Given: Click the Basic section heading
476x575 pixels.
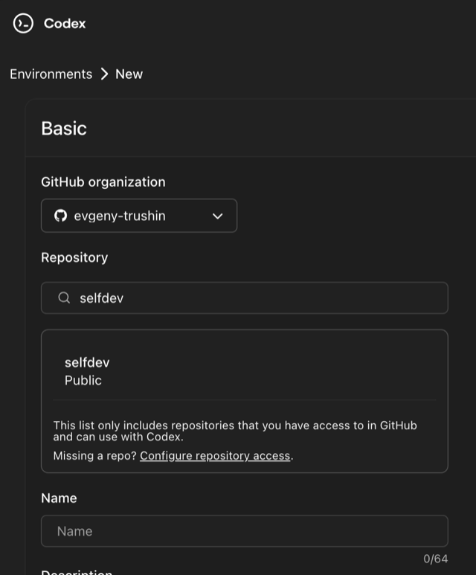Looking at the screenshot, I should point(64,129).
